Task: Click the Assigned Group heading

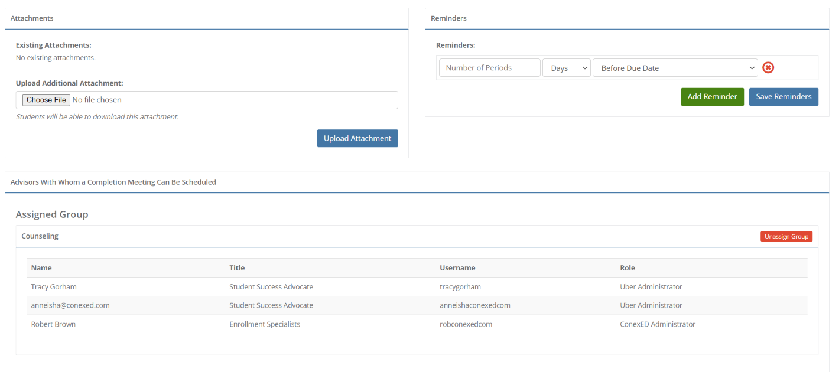Action: pos(52,214)
